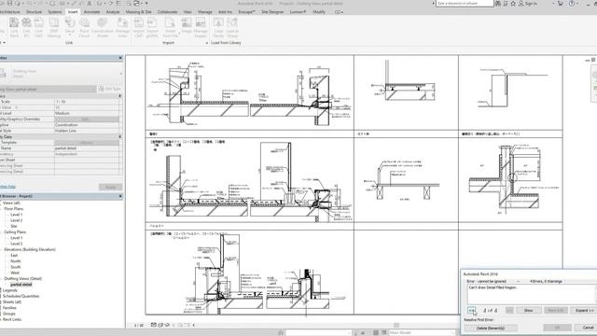Open the Structure ribbon tab

pyautogui.click(x=34, y=12)
